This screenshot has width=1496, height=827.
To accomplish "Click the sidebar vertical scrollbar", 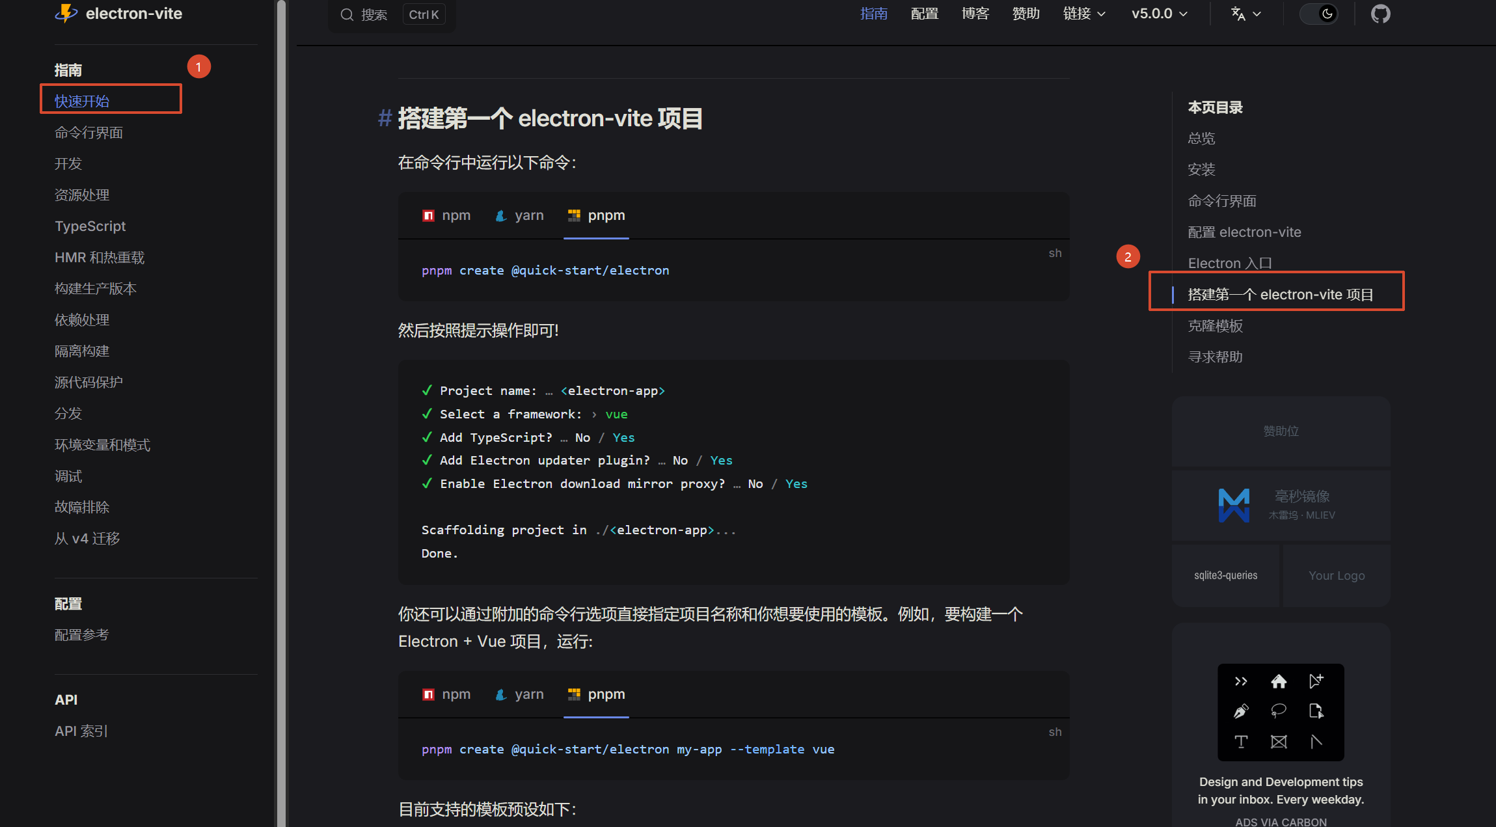I will tap(281, 414).
